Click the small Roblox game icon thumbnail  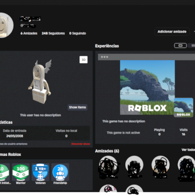pyautogui.click(x=184, y=107)
